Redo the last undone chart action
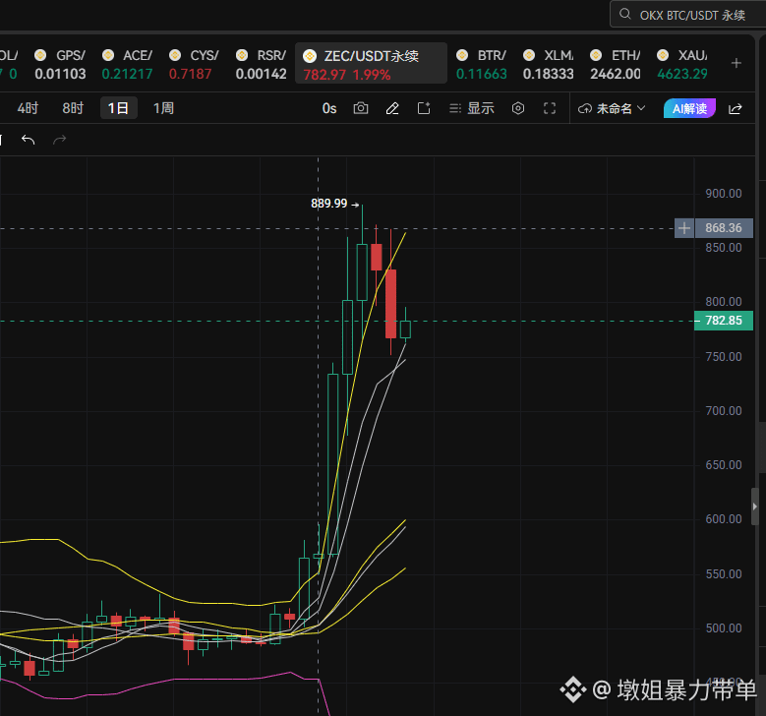 tap(59, 140)
